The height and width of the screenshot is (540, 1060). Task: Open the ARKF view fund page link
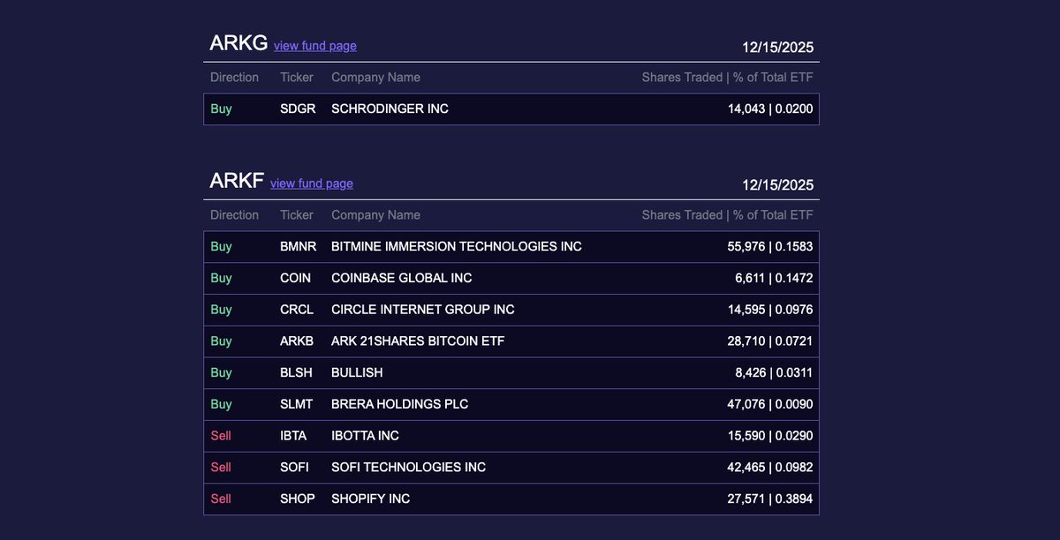[x=311, y=184]
